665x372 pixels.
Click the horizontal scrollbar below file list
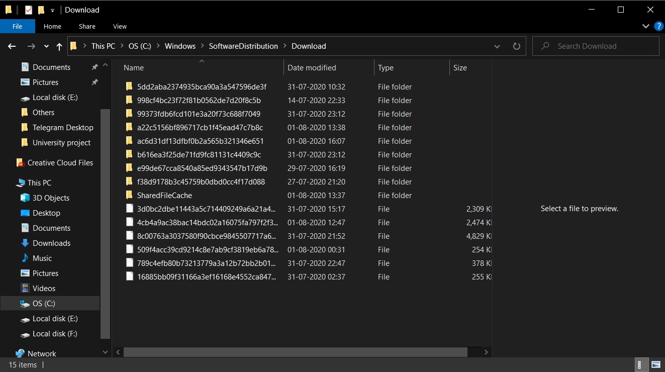(x=297, y=352)
